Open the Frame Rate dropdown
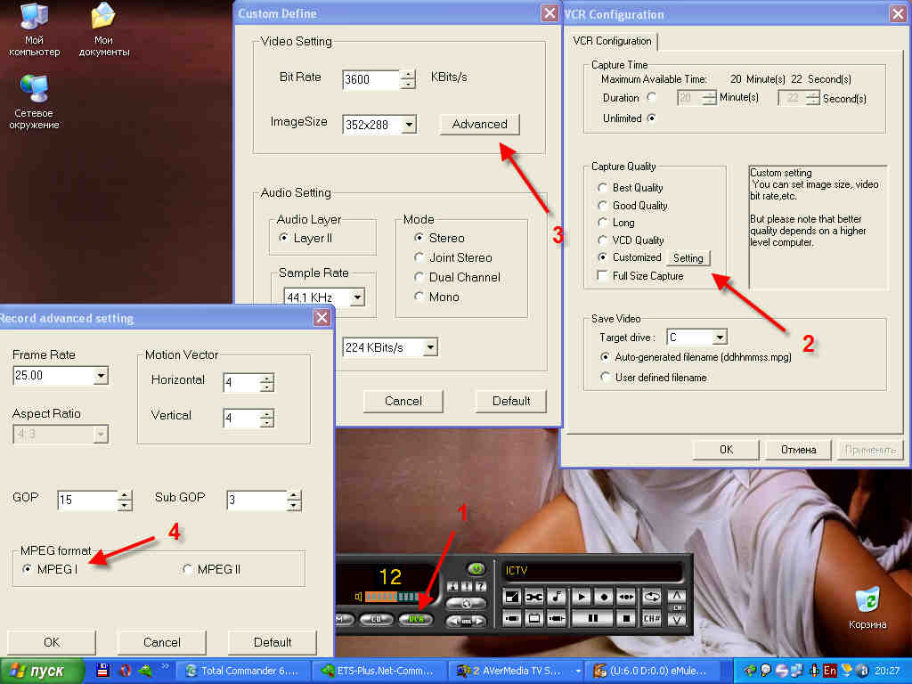 (101, 376)
